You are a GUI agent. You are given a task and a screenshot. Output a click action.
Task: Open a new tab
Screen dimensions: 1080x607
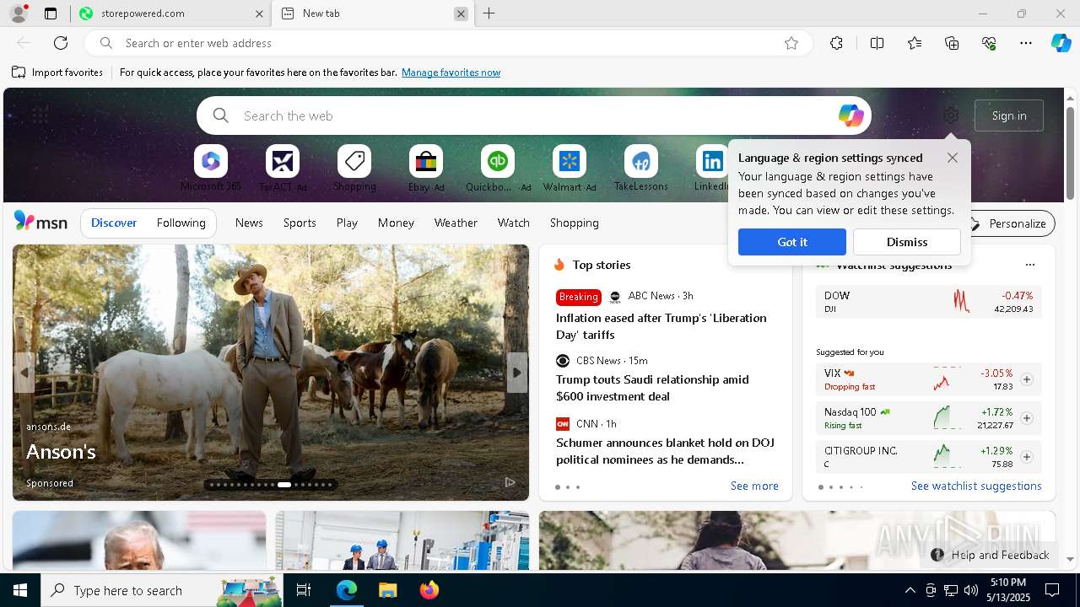pos(489,13)
